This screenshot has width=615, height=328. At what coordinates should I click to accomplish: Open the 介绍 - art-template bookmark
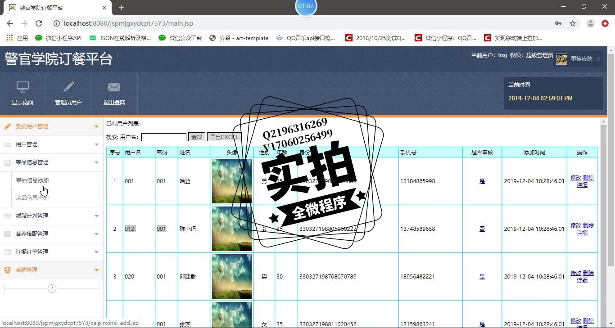pyautogui.click(x=239, y=38)
